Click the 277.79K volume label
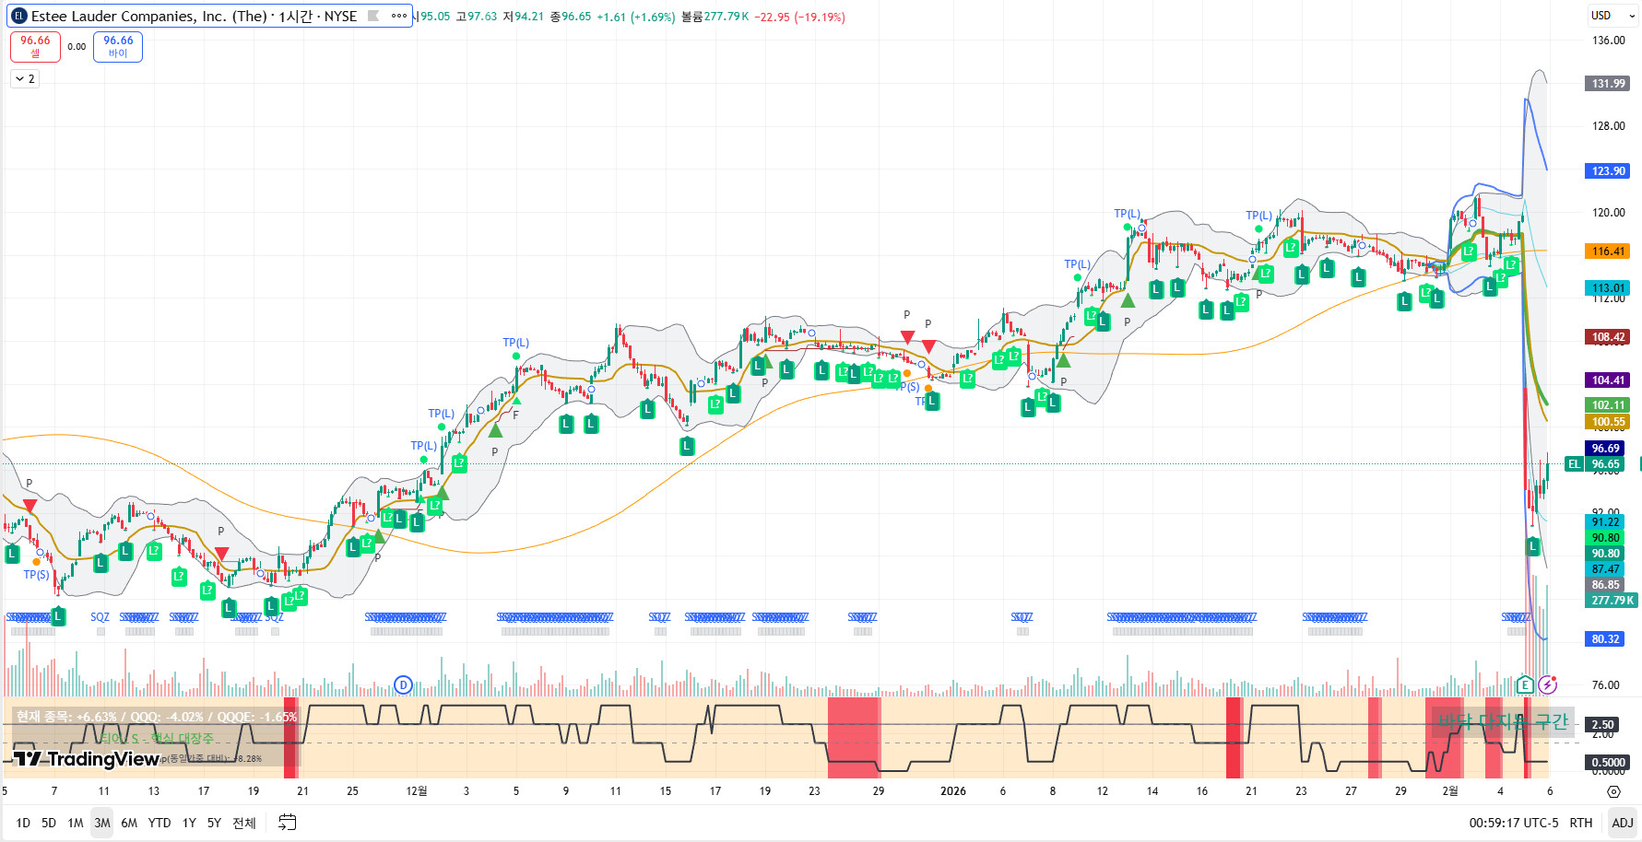Viewport: 1642px width, 842px height. point(1612,601)
